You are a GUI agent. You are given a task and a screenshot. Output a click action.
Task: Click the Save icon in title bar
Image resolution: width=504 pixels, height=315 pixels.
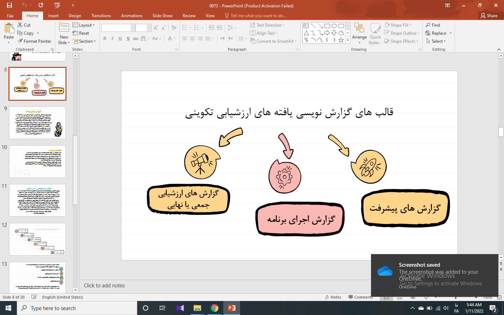pos(9,5)
